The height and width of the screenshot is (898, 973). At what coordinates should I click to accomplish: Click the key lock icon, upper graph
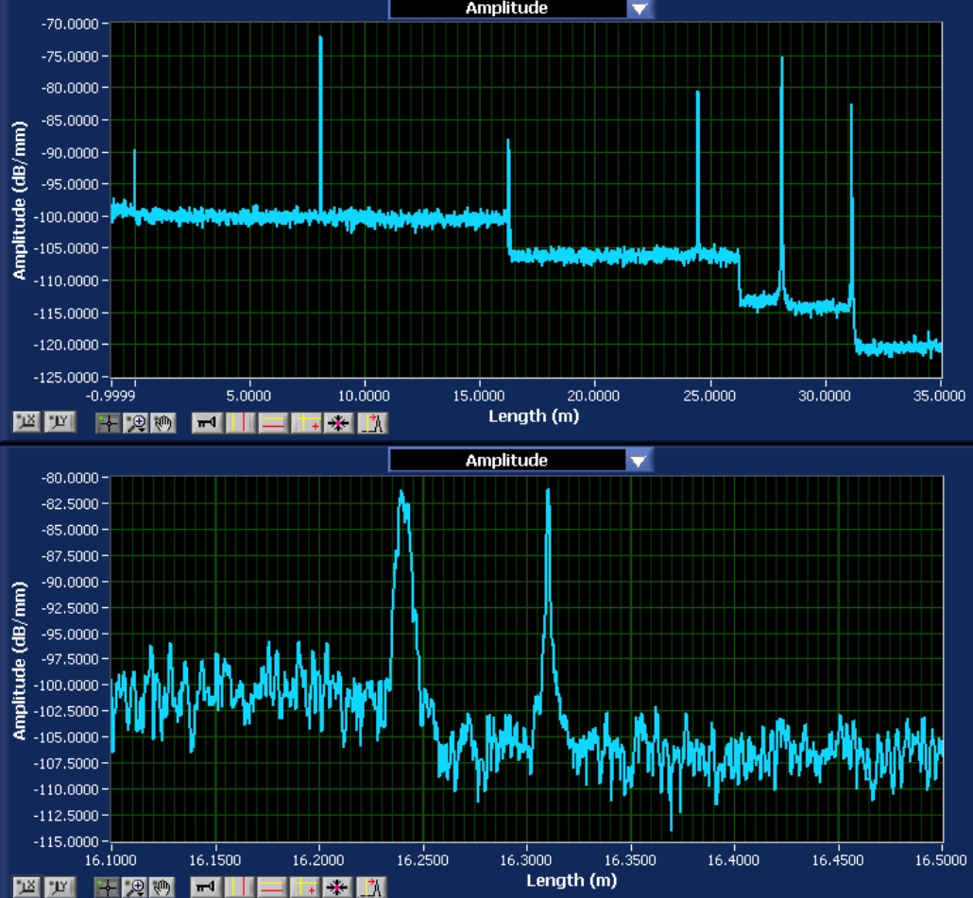click(x=207, y=424)
